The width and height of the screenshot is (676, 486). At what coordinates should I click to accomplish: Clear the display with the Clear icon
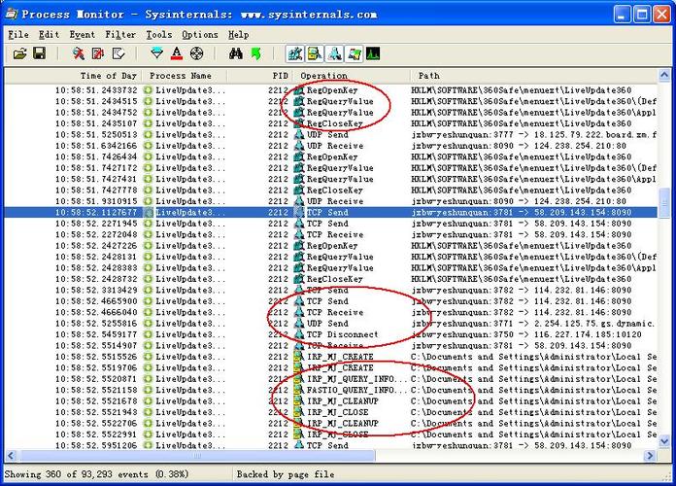point(118,54)
